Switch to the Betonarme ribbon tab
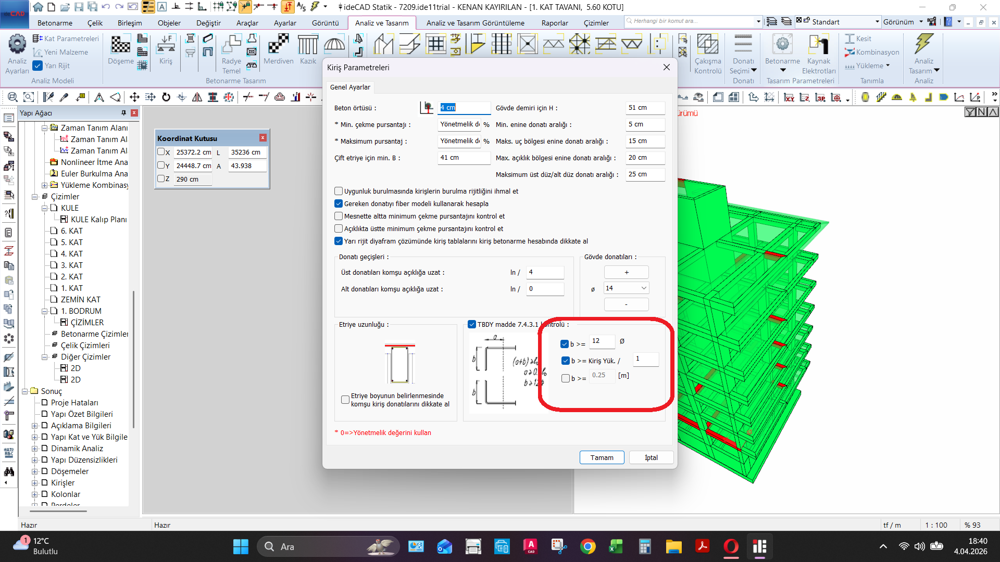 pyautogui.click(x=55, y=23)
